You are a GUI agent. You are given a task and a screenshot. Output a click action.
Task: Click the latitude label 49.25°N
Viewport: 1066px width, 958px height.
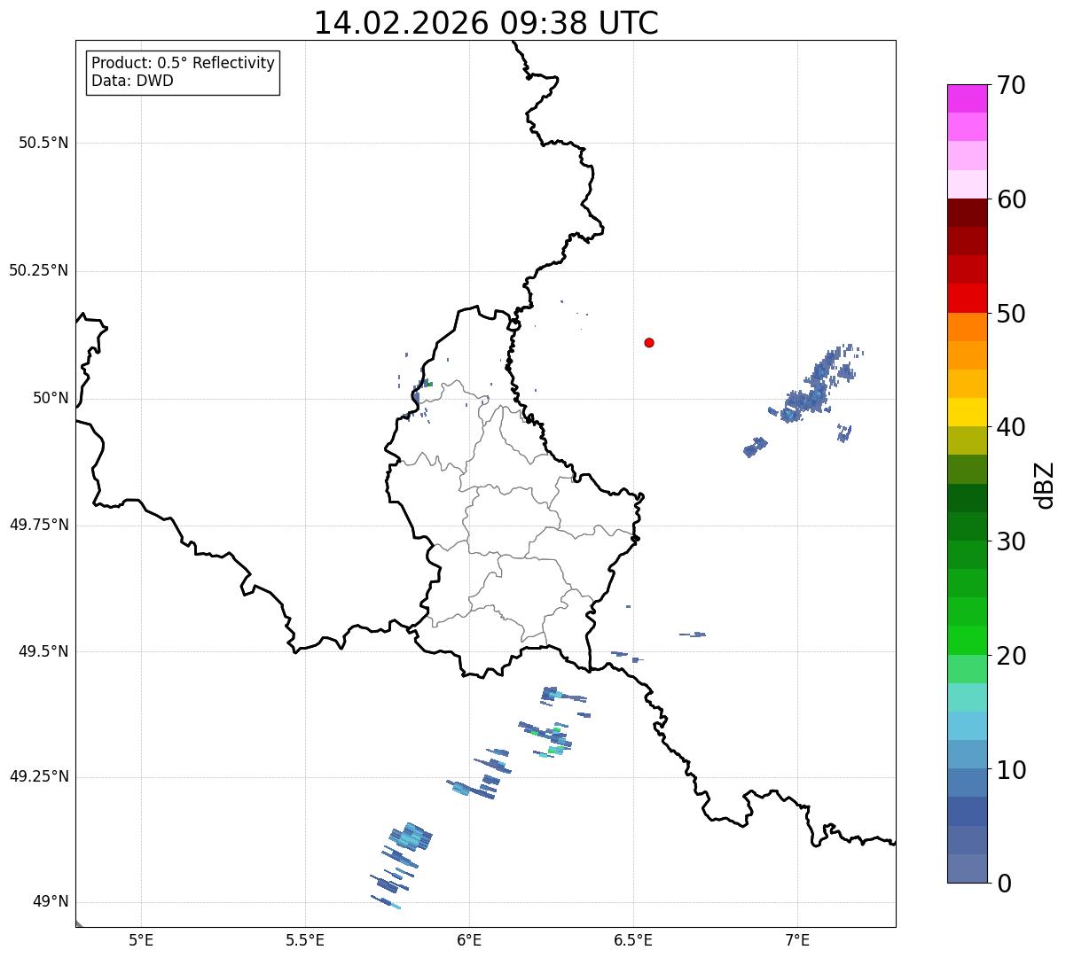[x=39, y=776]
